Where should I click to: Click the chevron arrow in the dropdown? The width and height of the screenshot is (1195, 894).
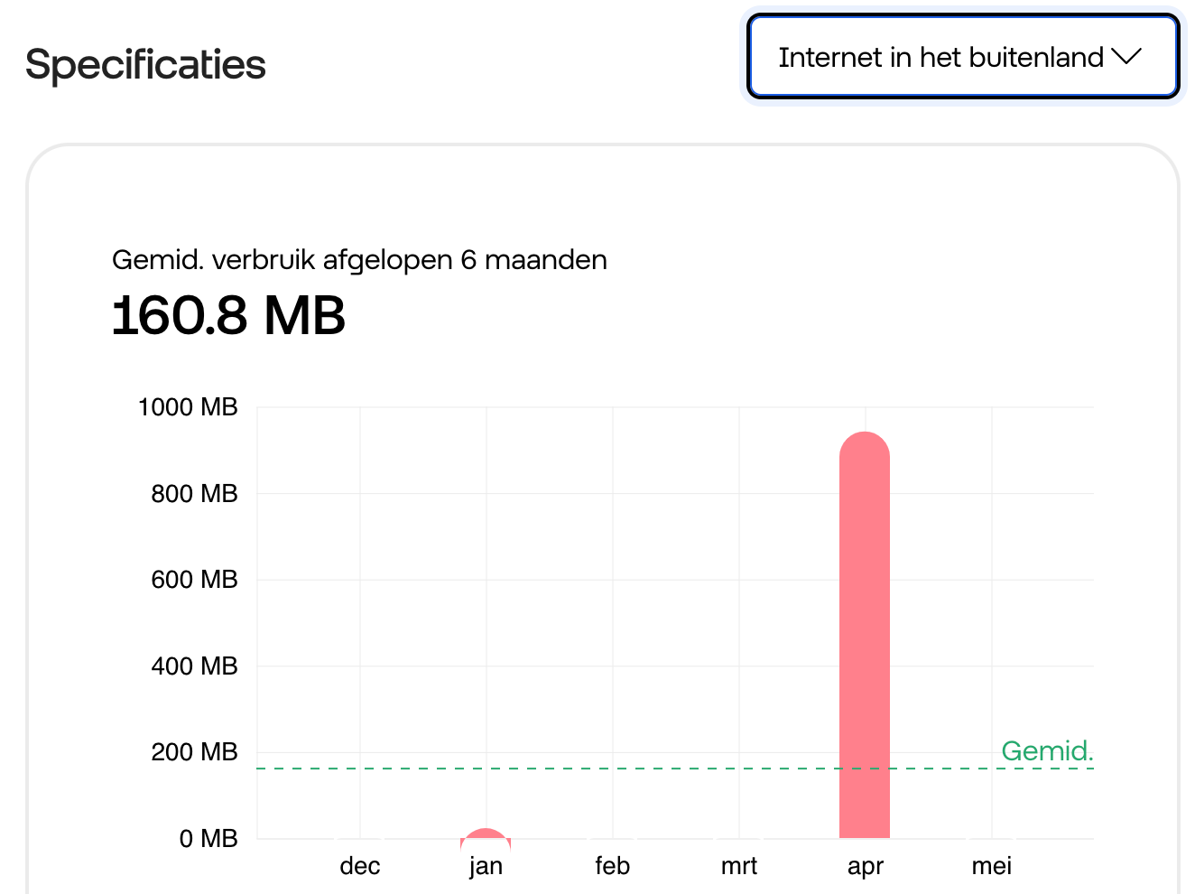coord(1126,57)
